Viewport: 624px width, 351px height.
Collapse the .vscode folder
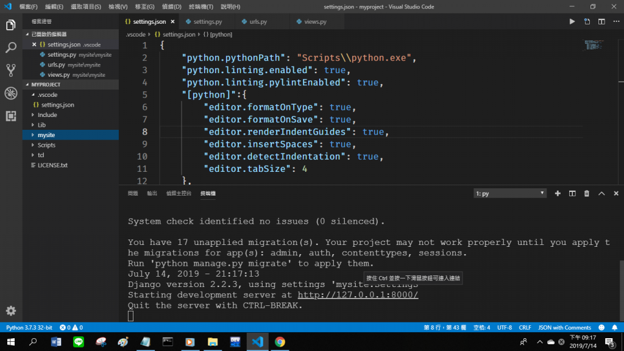tap(33, 94)
